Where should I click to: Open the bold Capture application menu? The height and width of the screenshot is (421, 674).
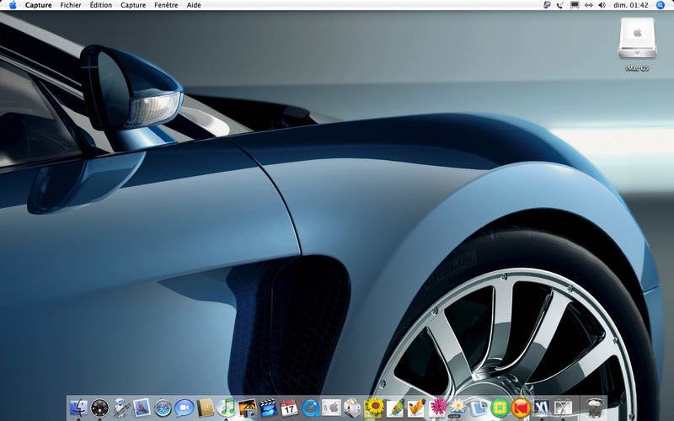pyautogui.click(x=38, y=5)
